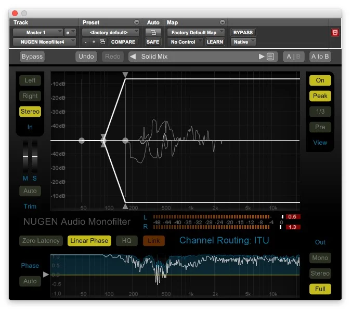The height and width of the screenshot is (315, 352).
Task: Click the A to B copy button
Action: (x=320, y=57)
